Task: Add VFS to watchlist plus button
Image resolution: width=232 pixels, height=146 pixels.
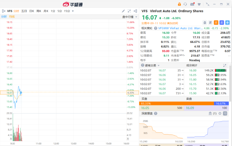Action: point(227,23)
